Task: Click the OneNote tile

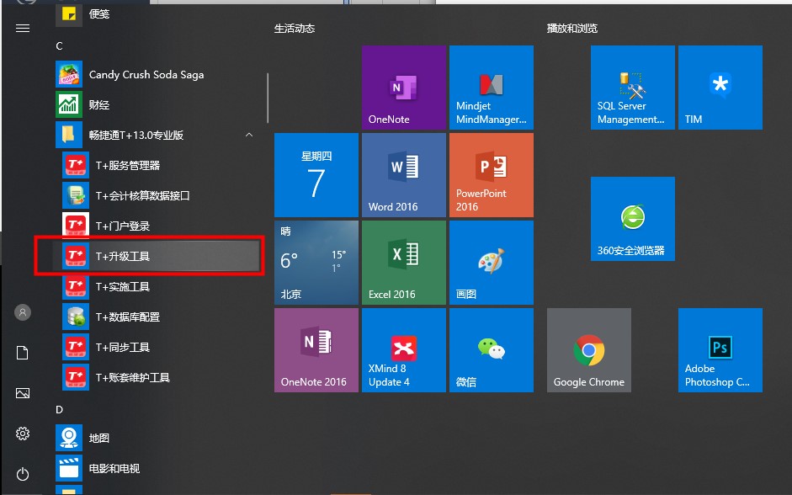Action: tap(404, 88)
